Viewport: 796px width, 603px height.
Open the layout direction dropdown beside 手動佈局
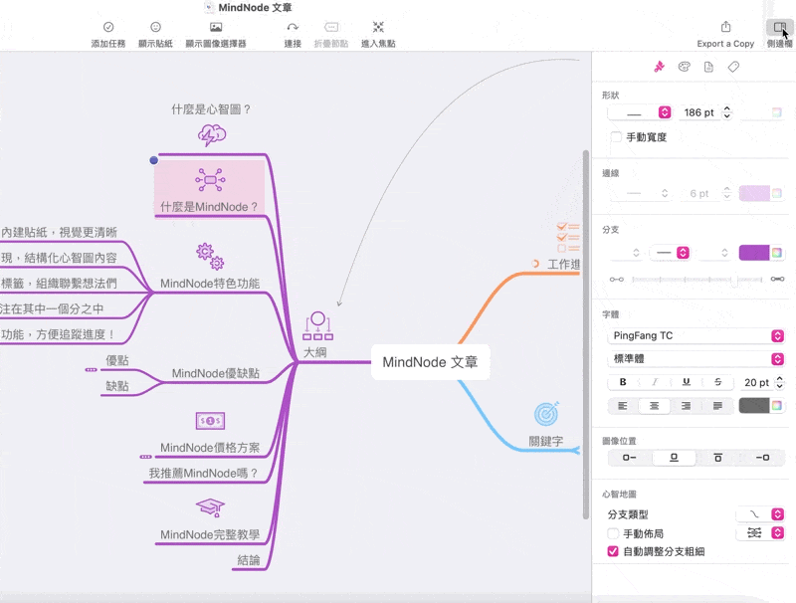point(760,533)
